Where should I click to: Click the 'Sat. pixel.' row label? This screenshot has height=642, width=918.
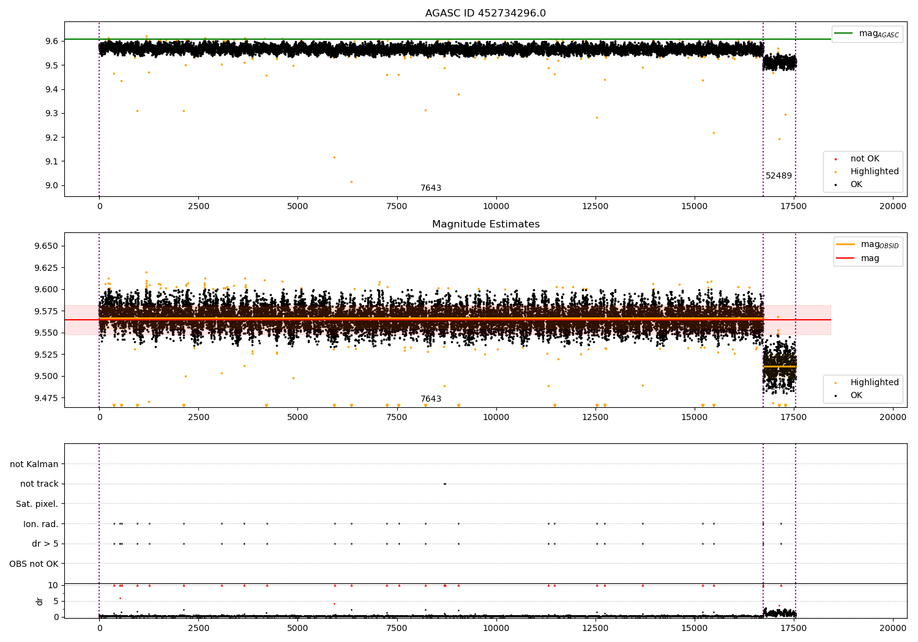[37, 504]
